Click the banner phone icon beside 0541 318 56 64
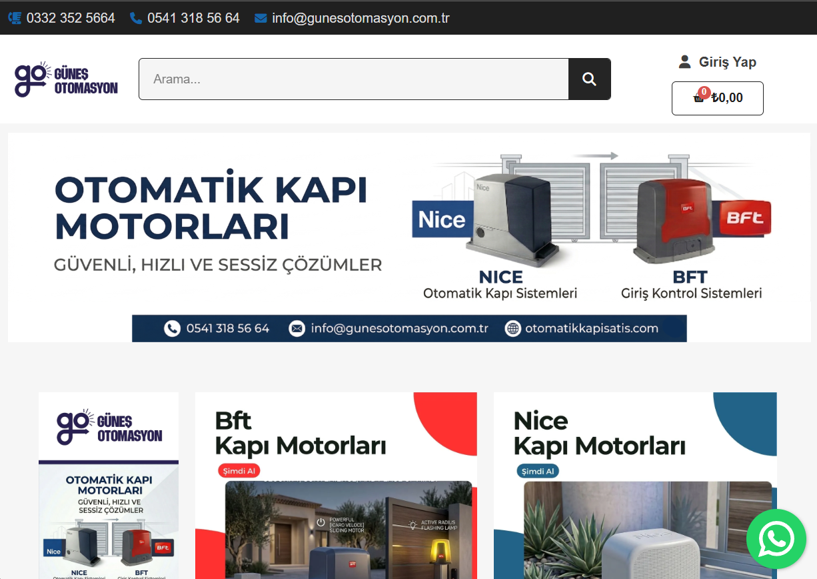 [x=173, y=328]
